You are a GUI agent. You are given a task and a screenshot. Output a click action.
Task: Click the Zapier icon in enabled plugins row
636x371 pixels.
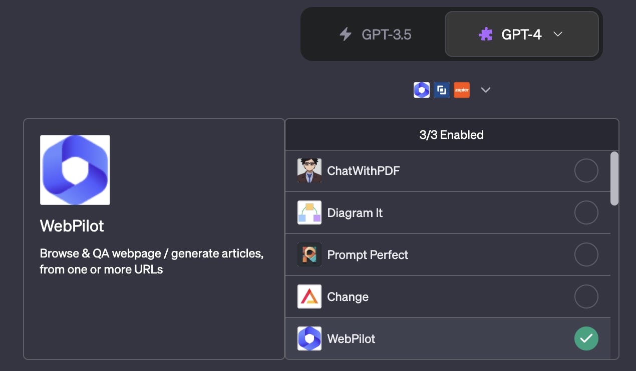coord(462,90)
